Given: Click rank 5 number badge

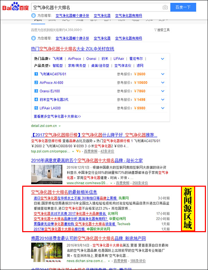Looking at the screenshot, I should [36, 108].
